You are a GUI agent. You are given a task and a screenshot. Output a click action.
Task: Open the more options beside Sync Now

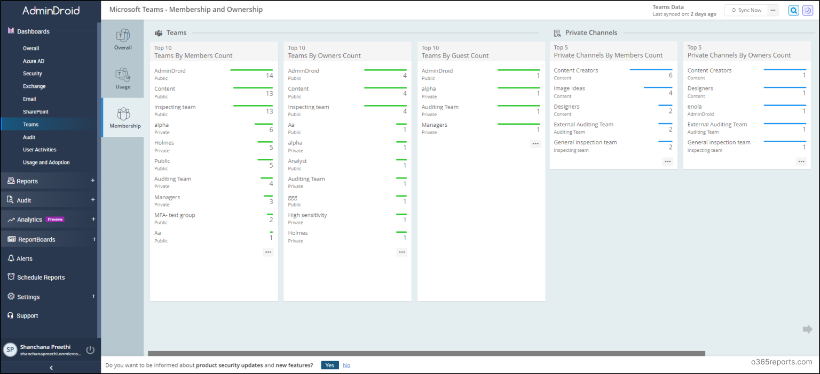click(773, 10)
